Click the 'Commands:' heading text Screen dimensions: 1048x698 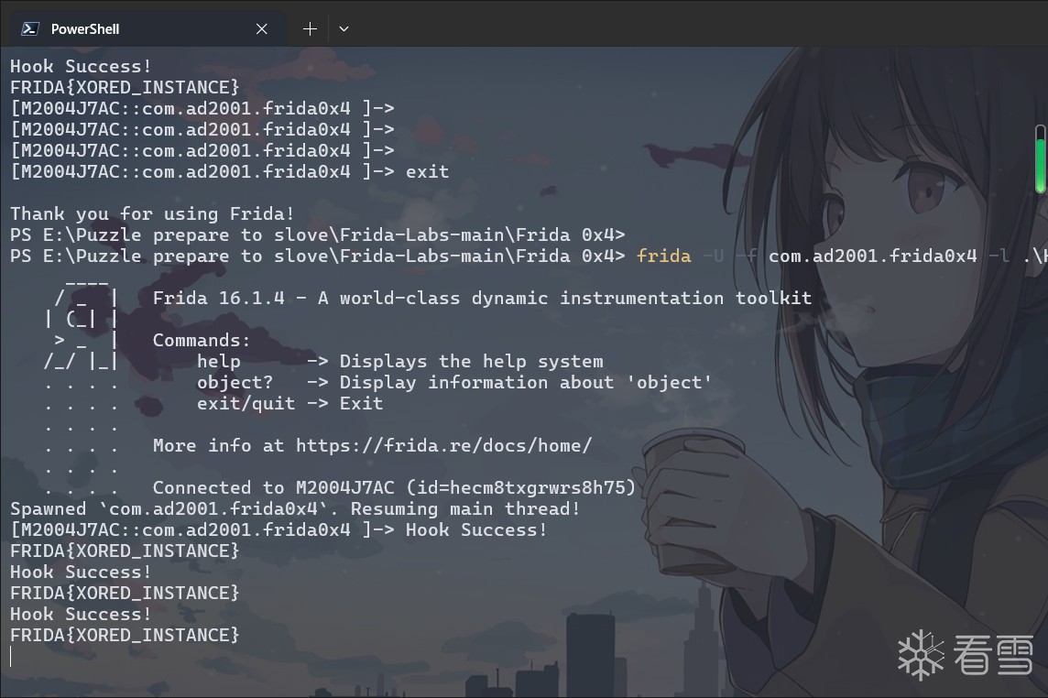202,341
